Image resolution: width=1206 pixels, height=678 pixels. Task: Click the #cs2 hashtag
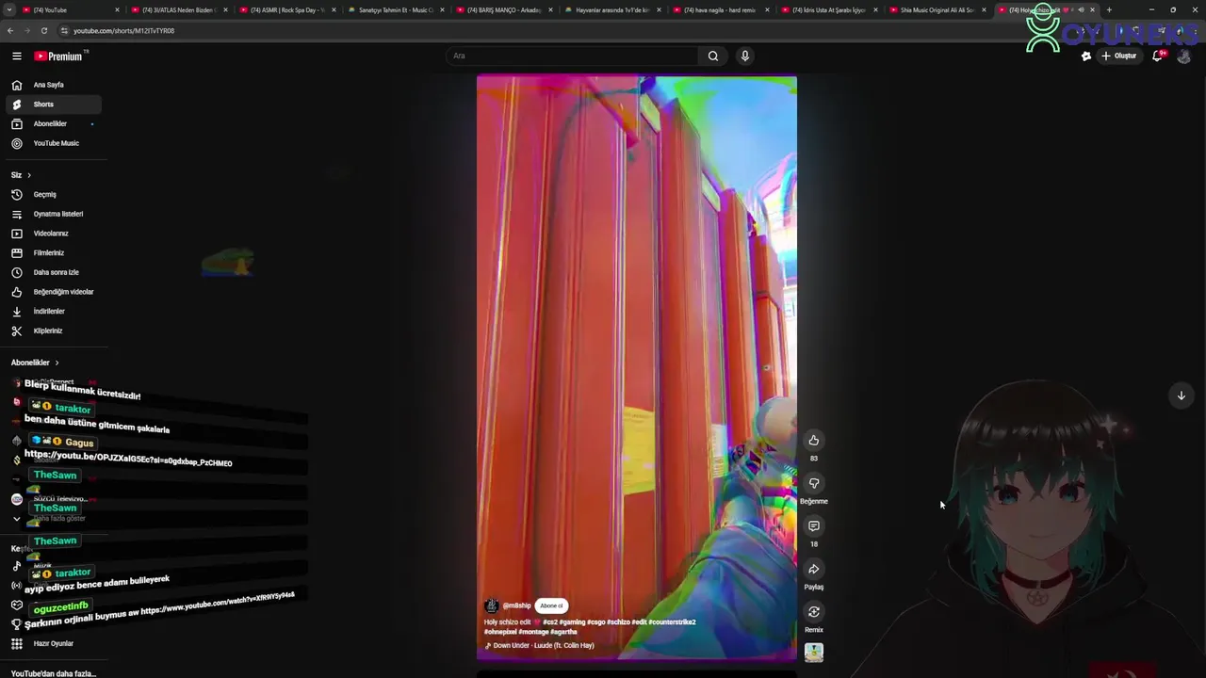(550, 622)
